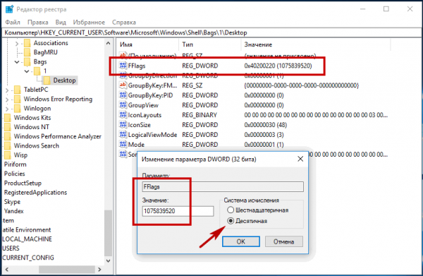423x276 pixels.
Task: Click the Windows Search folder icon
Action: 8,145
